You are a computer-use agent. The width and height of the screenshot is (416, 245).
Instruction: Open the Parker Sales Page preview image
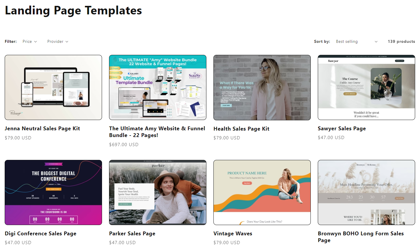click(x=158, y=192)
